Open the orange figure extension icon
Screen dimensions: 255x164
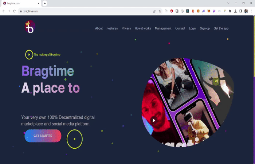(193, 11)
